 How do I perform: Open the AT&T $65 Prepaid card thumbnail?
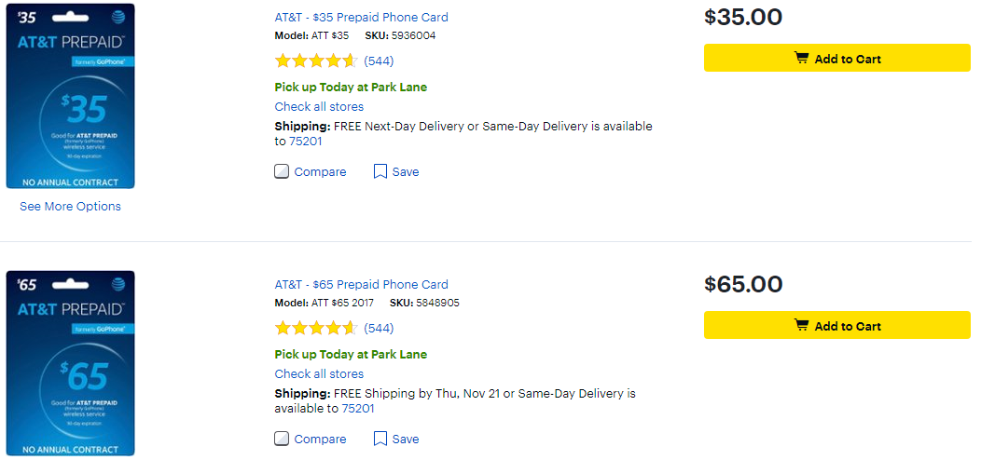click(71, 363)
